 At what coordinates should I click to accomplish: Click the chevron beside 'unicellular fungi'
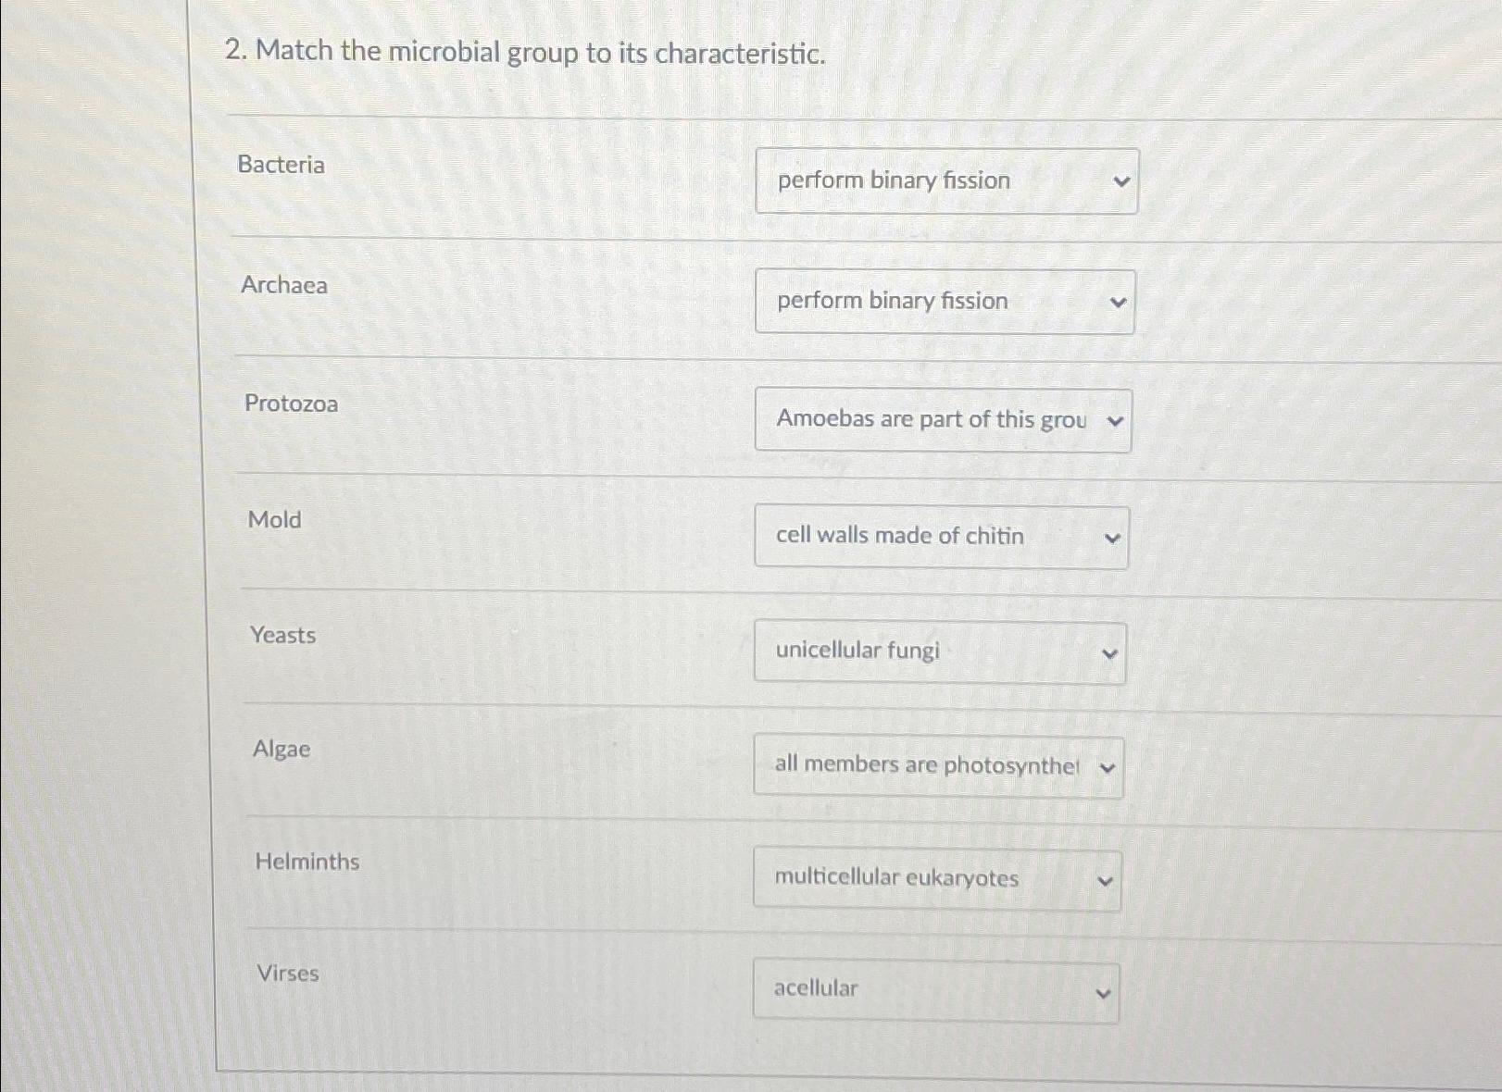(x=1109, y=653)
